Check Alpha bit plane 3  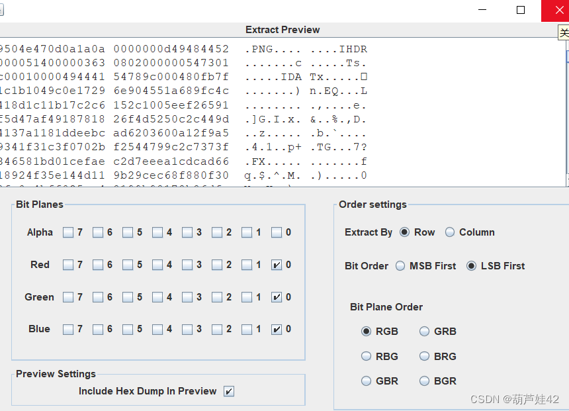click(x=187, y=232)
